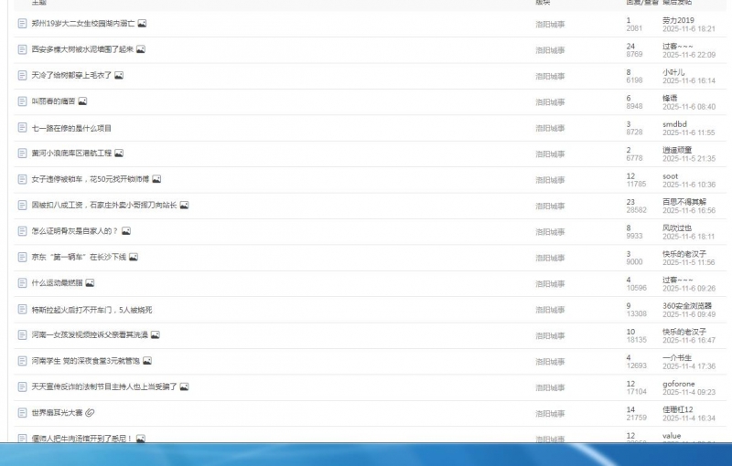Click image icon next to 叫丽春的痛苦
This screenshot has width=732, height=466.
pos(82,101)
